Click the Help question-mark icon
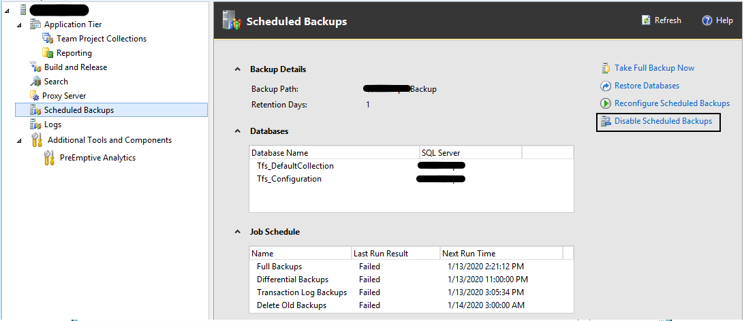 pos(707,20)
